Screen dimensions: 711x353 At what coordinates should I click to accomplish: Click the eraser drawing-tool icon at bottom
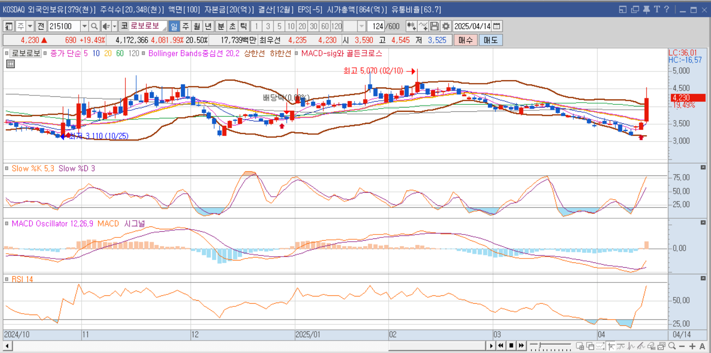tap(652, 346)
